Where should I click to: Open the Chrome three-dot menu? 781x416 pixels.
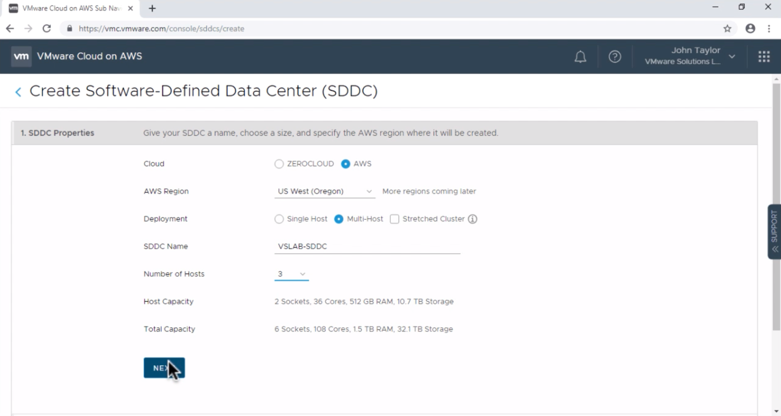point(769,28)
